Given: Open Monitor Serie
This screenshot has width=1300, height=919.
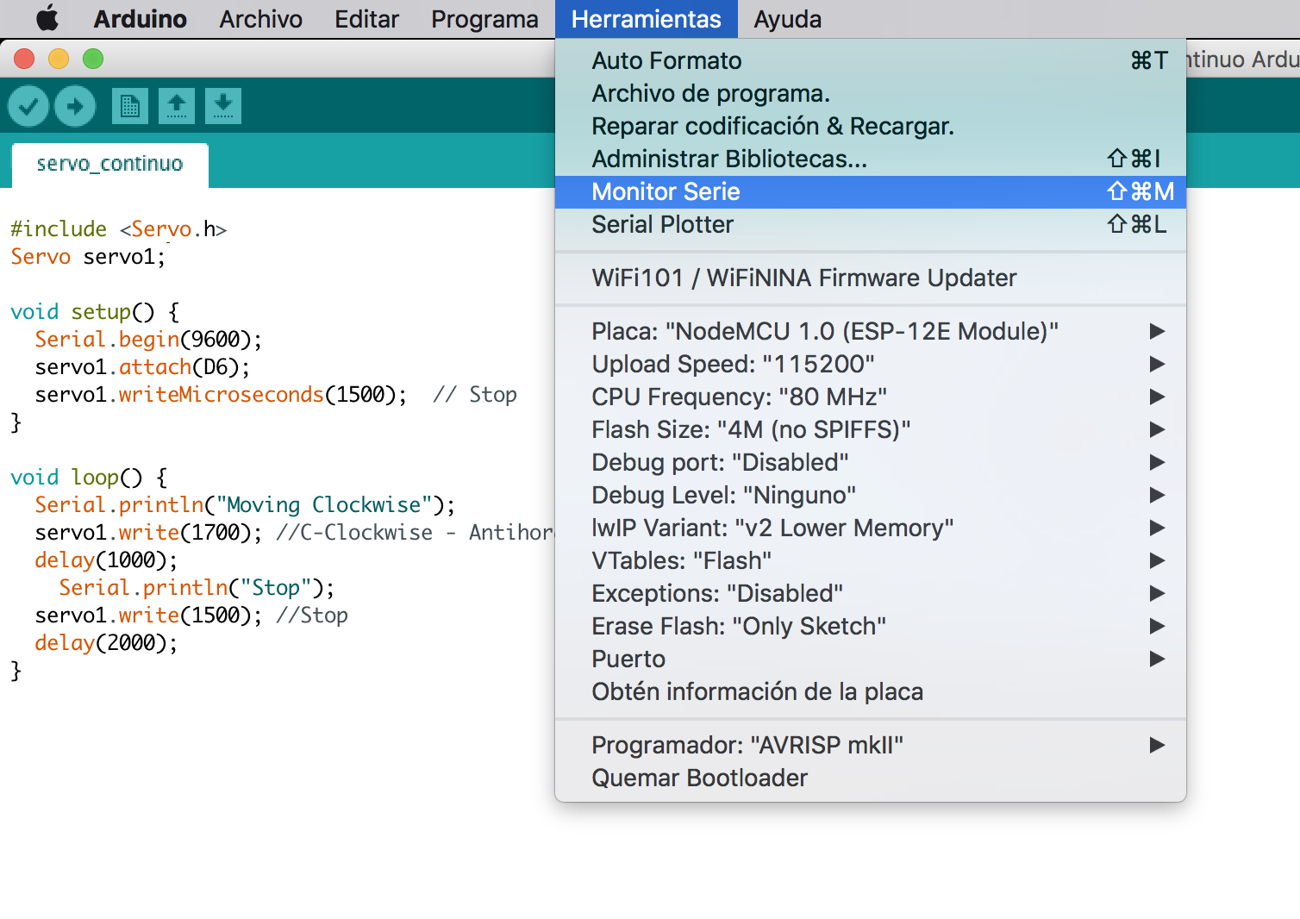Looking at the screenshot, I should pyautogui.click(x=871, y=191).
